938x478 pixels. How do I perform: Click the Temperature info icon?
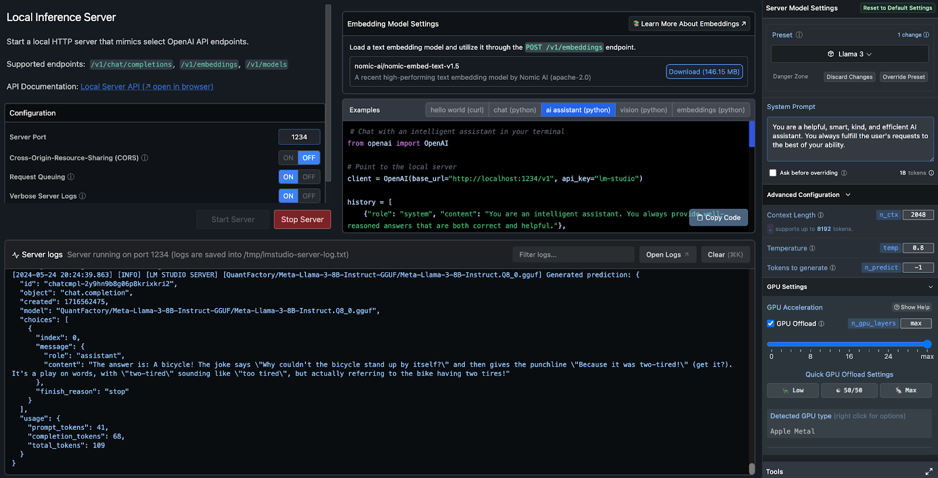pos(812,249)
